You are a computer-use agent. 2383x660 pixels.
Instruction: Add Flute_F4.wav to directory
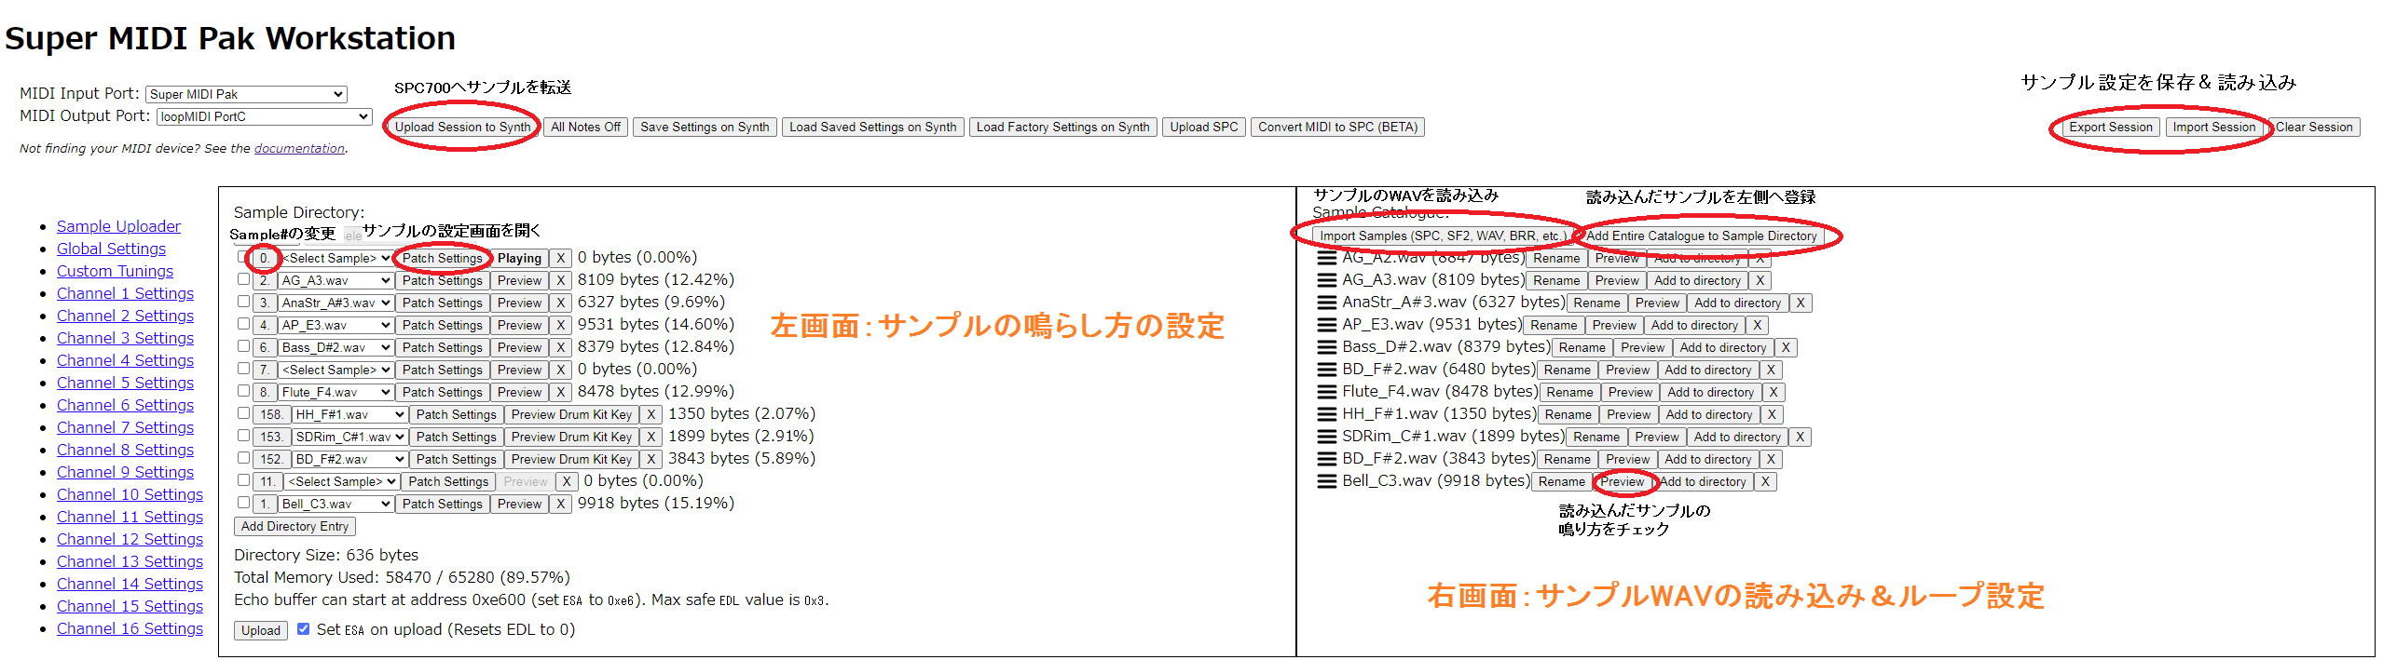pos(1710,392)
